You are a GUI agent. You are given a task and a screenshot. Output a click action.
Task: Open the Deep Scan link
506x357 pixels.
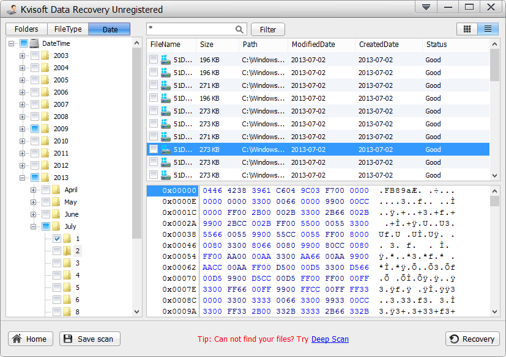tap(330, 339)
